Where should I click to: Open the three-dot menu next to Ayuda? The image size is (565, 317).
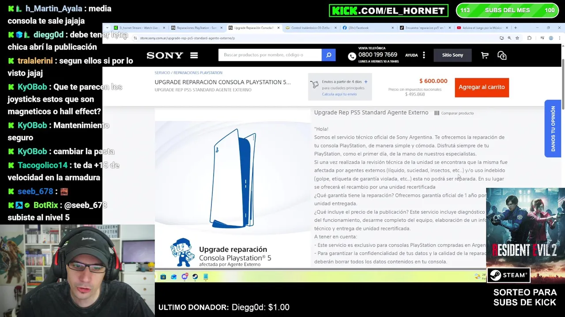pos(424,55)
